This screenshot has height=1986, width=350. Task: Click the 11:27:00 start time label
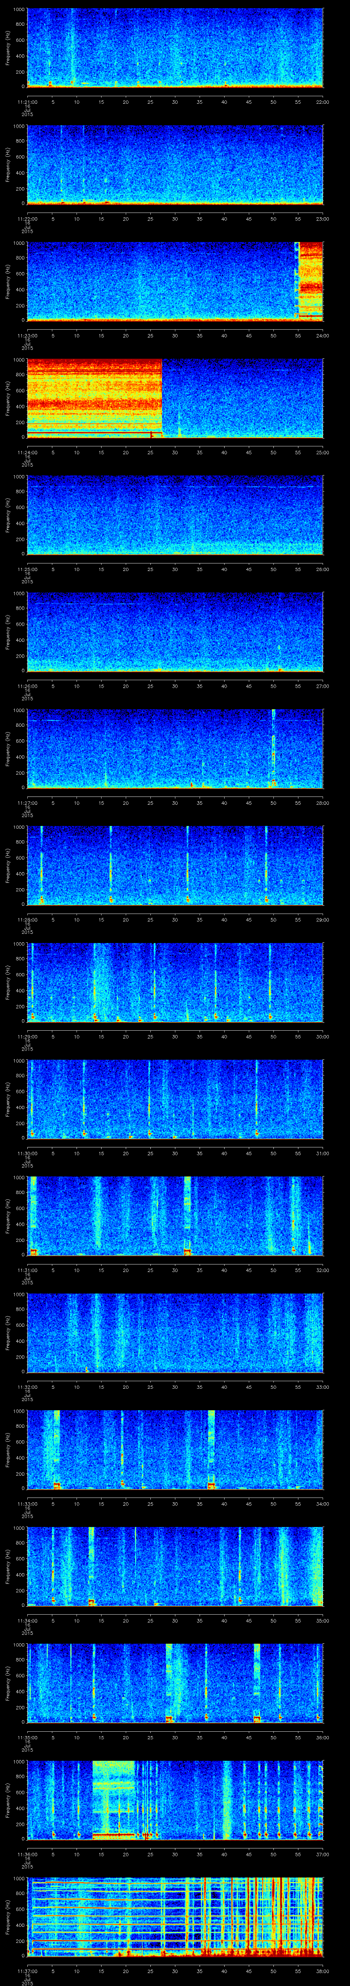tap(27, 803)
